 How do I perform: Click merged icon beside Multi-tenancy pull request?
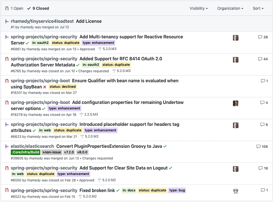coord(7,37)
